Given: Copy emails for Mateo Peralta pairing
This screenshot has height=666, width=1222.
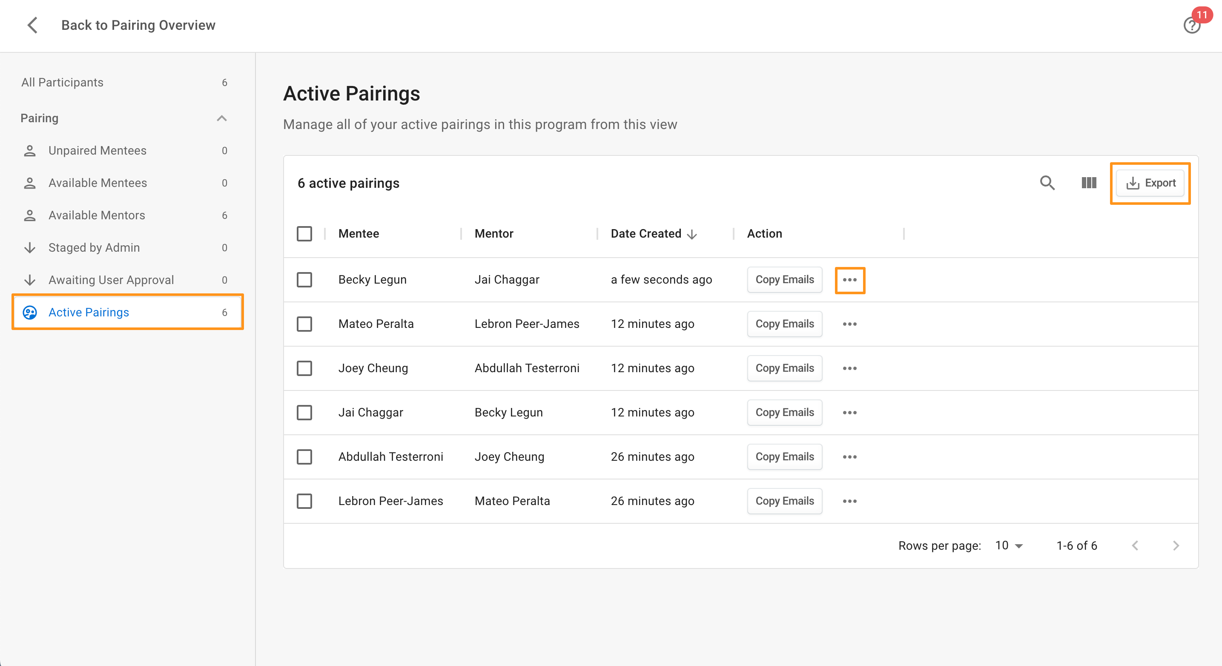Looking at the screenshot, I should (785, 324).
